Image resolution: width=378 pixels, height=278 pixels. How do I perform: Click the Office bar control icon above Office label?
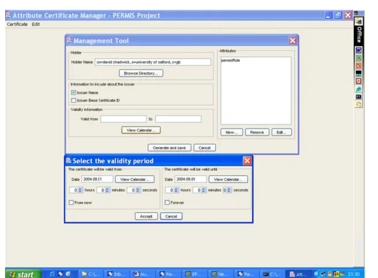[x=358, y=21]
